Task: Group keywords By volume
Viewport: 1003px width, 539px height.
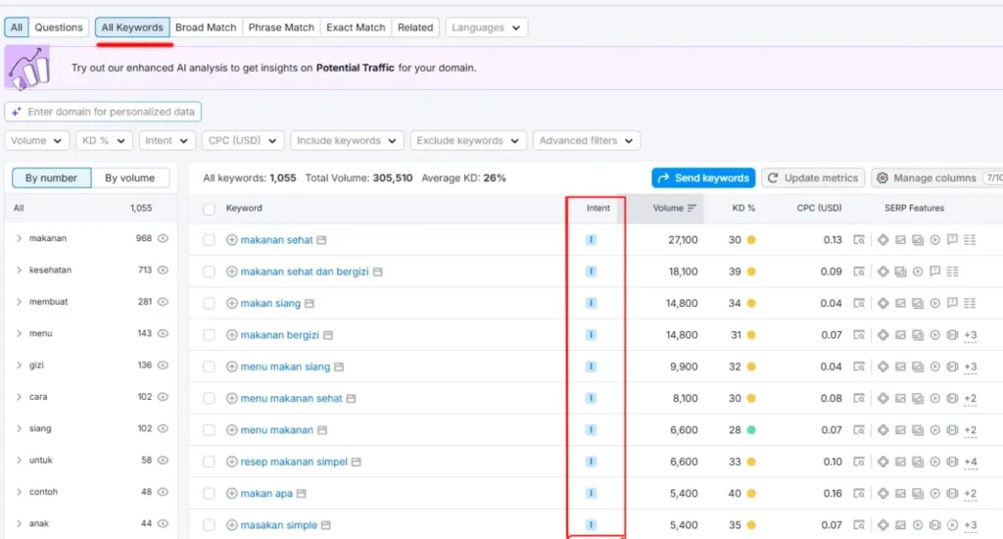Action: 130,178
